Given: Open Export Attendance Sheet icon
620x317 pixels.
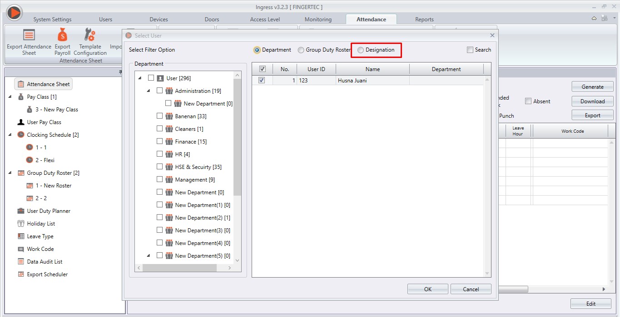Looking at the screenshot, I should point(29,35).
